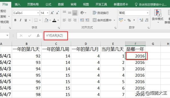Decrease indent

[x=82, y=20]
